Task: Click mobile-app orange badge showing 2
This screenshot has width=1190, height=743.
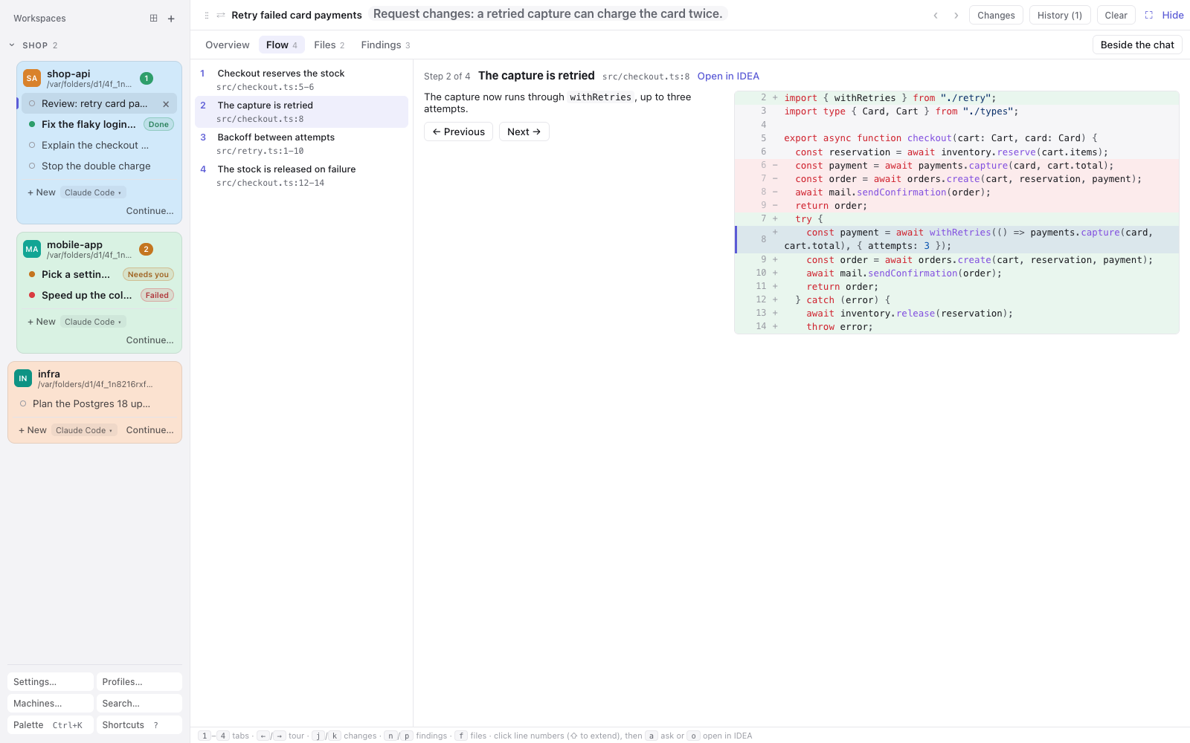Action: coord(147,249)
